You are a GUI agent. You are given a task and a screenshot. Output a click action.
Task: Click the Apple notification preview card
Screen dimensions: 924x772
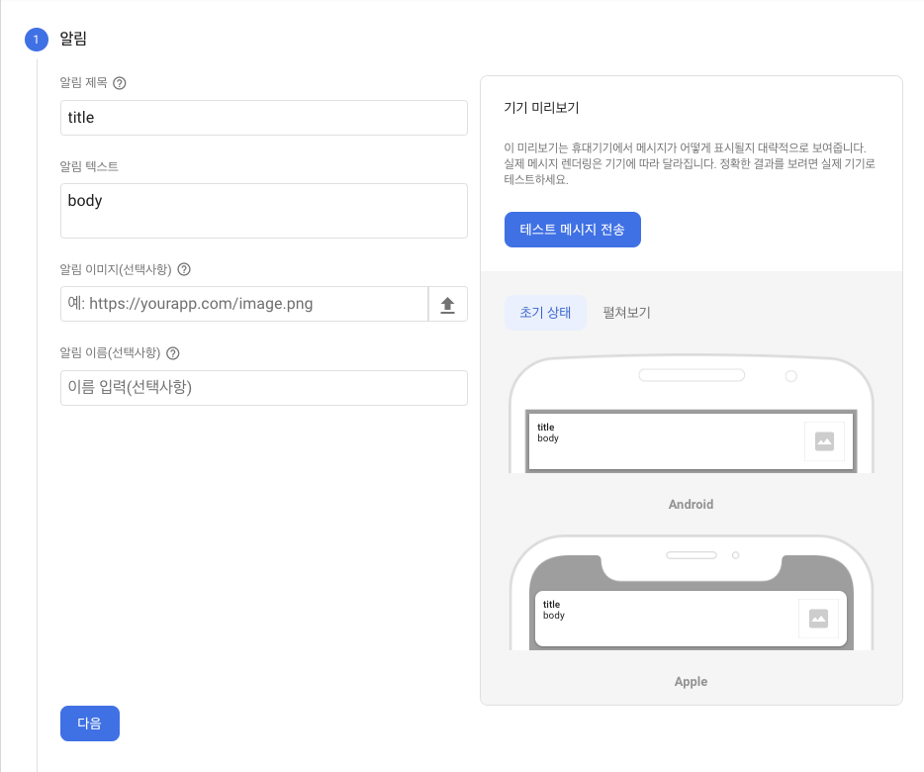pos(691,619)
